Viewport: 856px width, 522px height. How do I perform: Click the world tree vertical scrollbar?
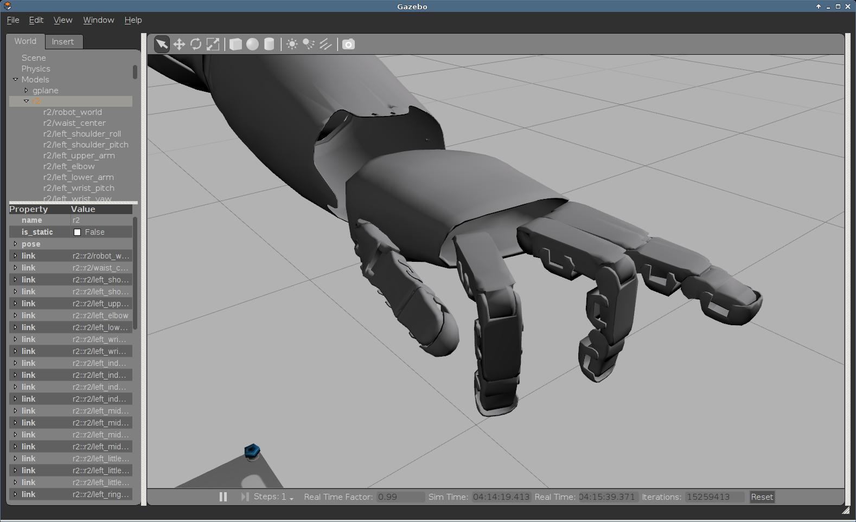click(135, 72)
